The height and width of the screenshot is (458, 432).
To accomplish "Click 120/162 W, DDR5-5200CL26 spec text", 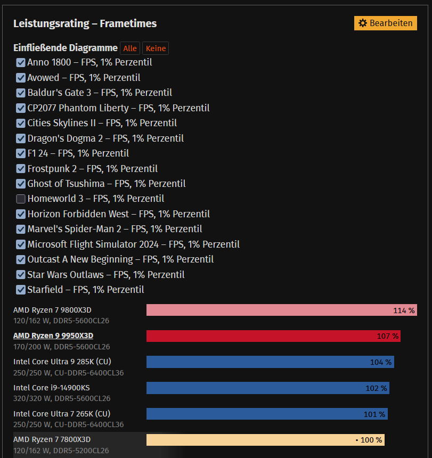I will pyautogui.click(x=61, y=451).
